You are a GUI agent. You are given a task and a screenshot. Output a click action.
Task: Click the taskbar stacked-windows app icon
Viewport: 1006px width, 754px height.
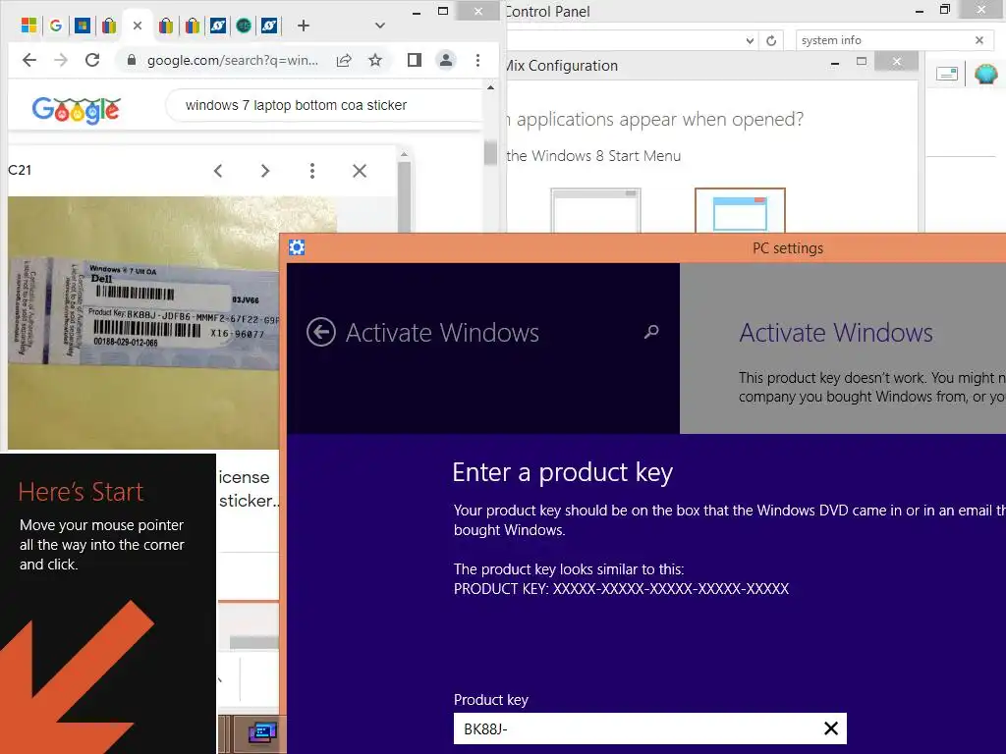click(262, 731)
